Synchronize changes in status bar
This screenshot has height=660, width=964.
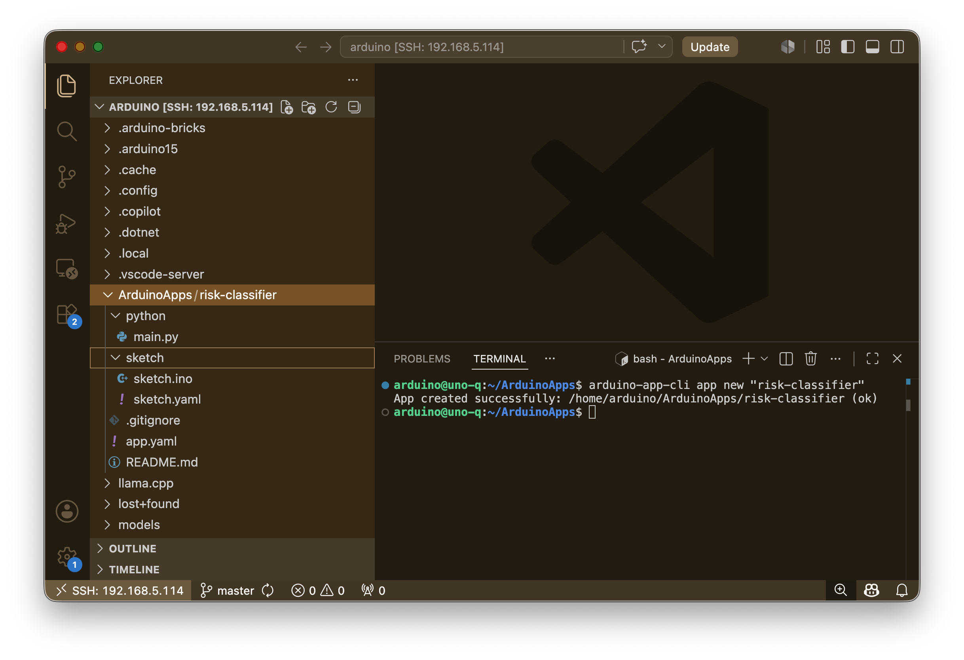tap(268, 591)
